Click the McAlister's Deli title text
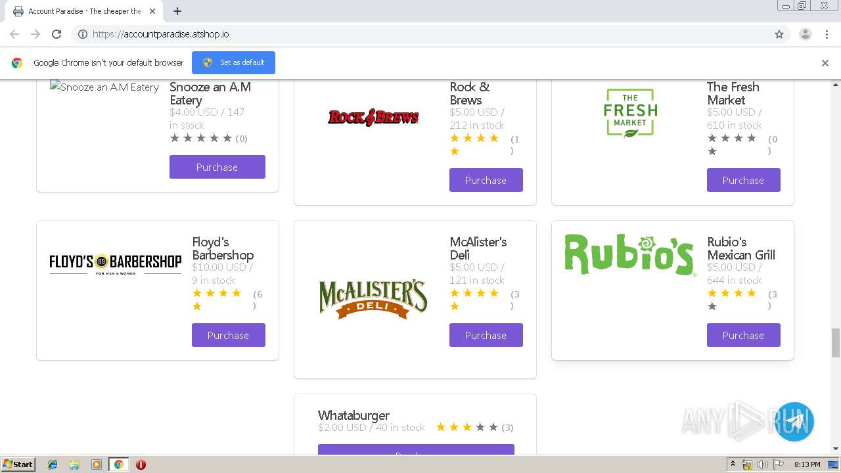Screen dimensions: 841x473 [x=478, y=248]
